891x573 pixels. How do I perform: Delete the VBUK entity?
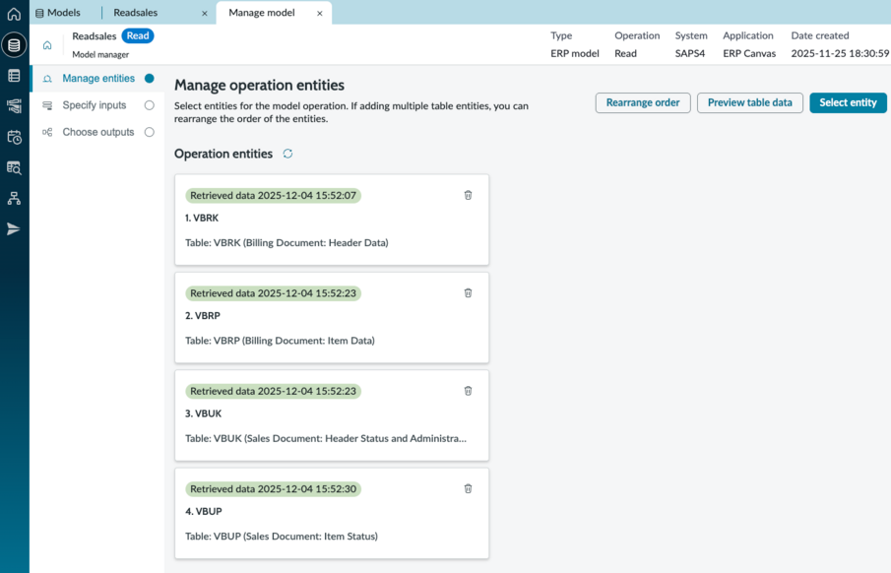tap(468, 391)
